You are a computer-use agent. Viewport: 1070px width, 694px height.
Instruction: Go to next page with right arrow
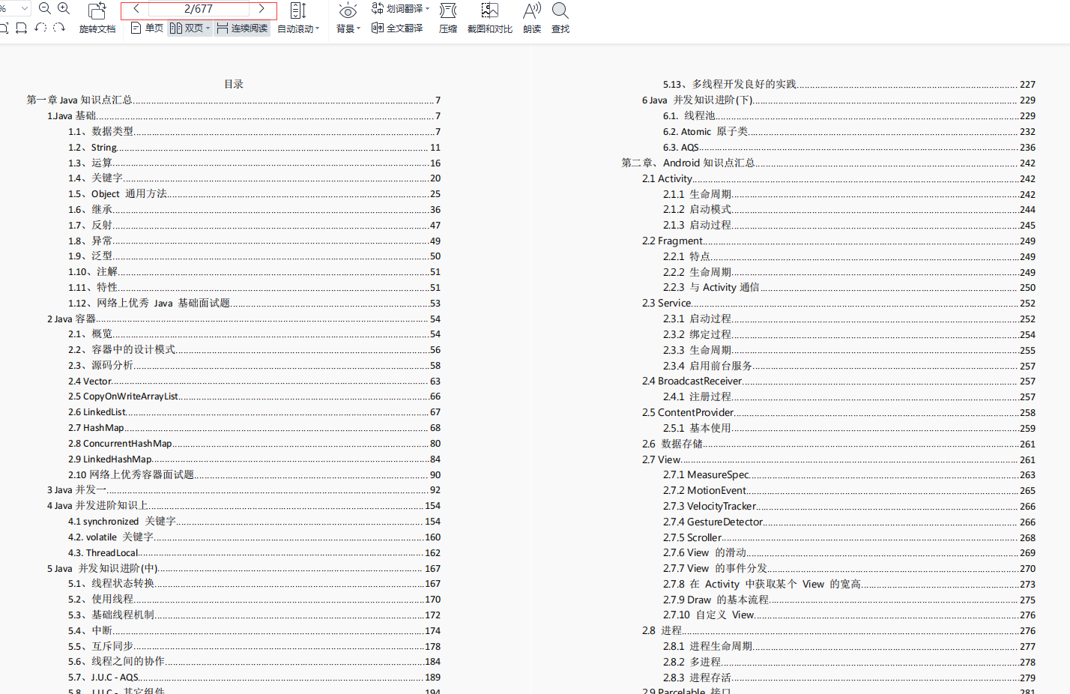tap(262, 9)
